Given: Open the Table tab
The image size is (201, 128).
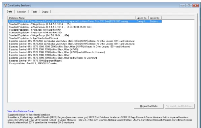Looking at the screenshot, I should click(x=34, y=12).
